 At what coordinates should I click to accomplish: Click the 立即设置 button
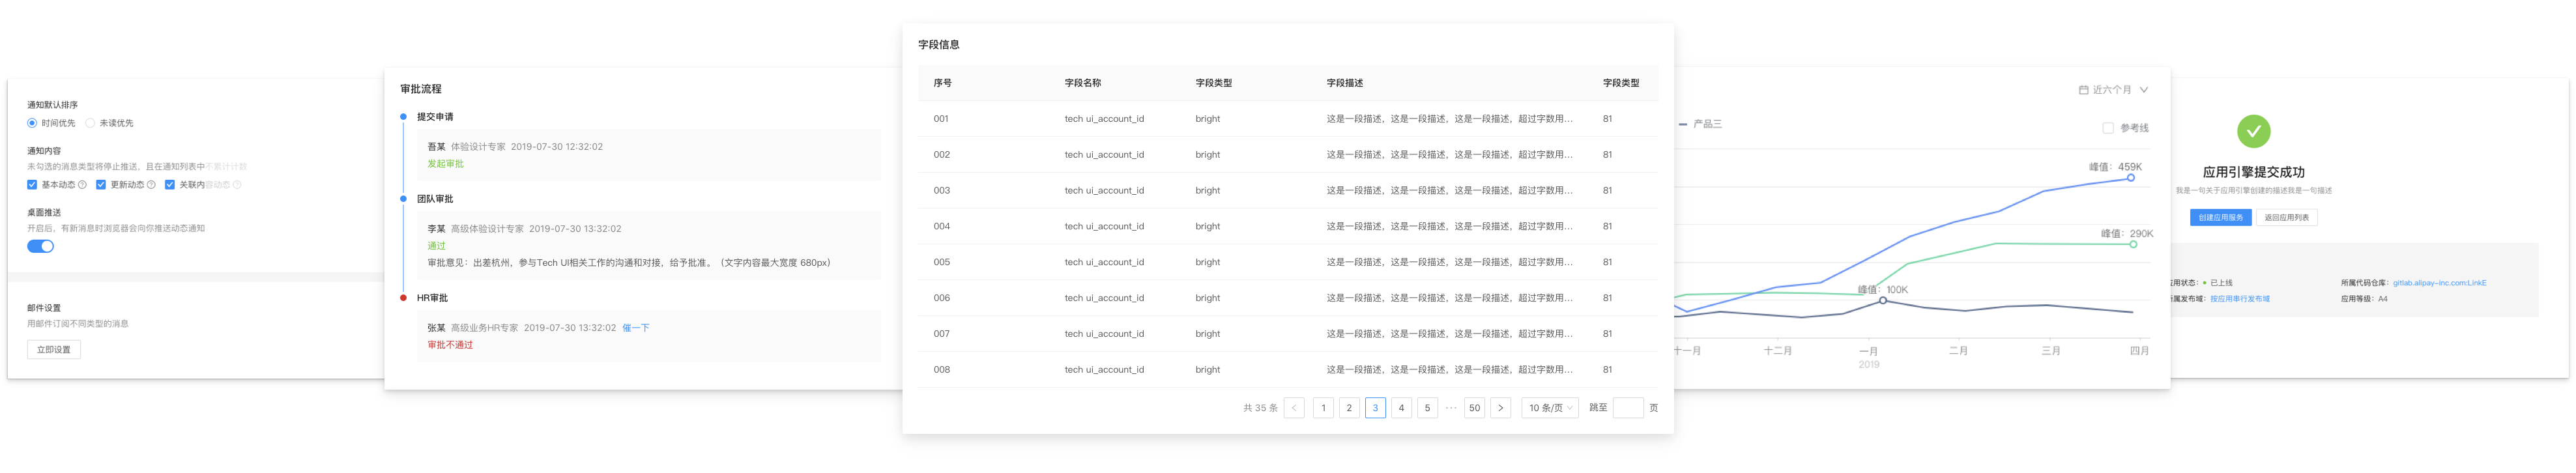point(54,350)
